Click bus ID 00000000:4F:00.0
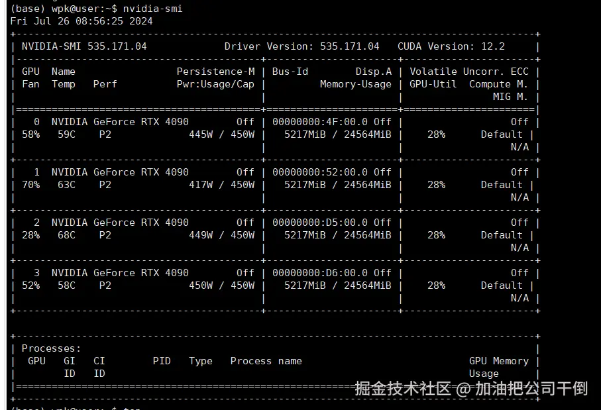Viewport: 601px width, 410px height. click(x=321, y=122)
